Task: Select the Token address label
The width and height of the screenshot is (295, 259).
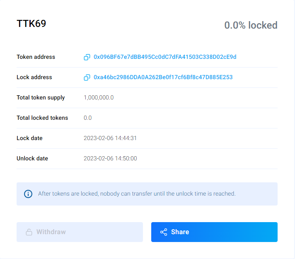Action: tap(36, 57)
